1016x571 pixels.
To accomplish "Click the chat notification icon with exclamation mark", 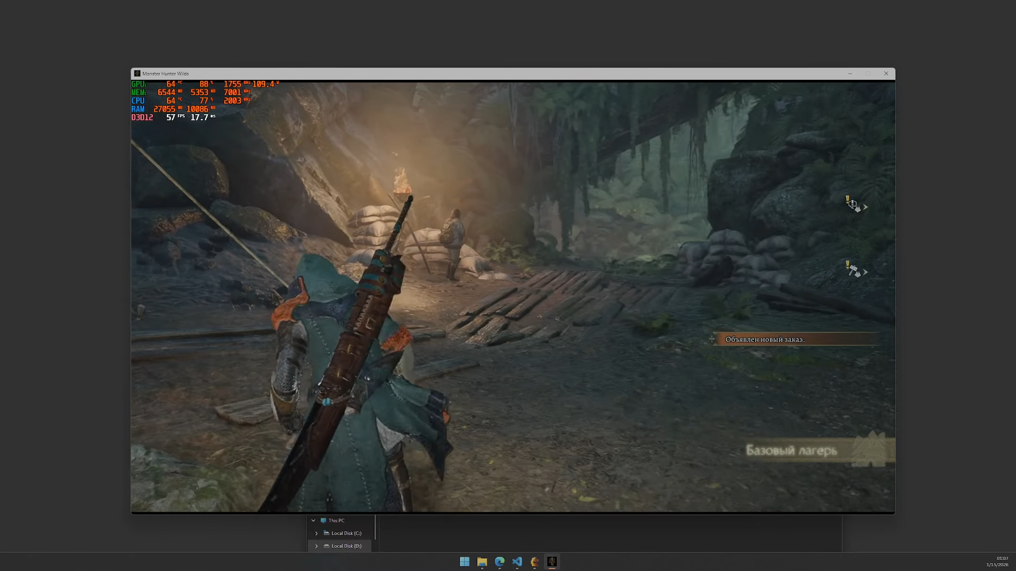I will pos(852,204).
